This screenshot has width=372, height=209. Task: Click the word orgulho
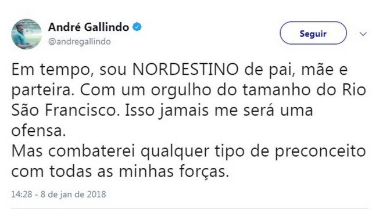pyautogui.click(x=181, y=91)
